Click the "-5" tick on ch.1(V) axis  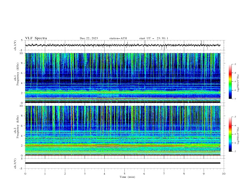pos(22,50)
